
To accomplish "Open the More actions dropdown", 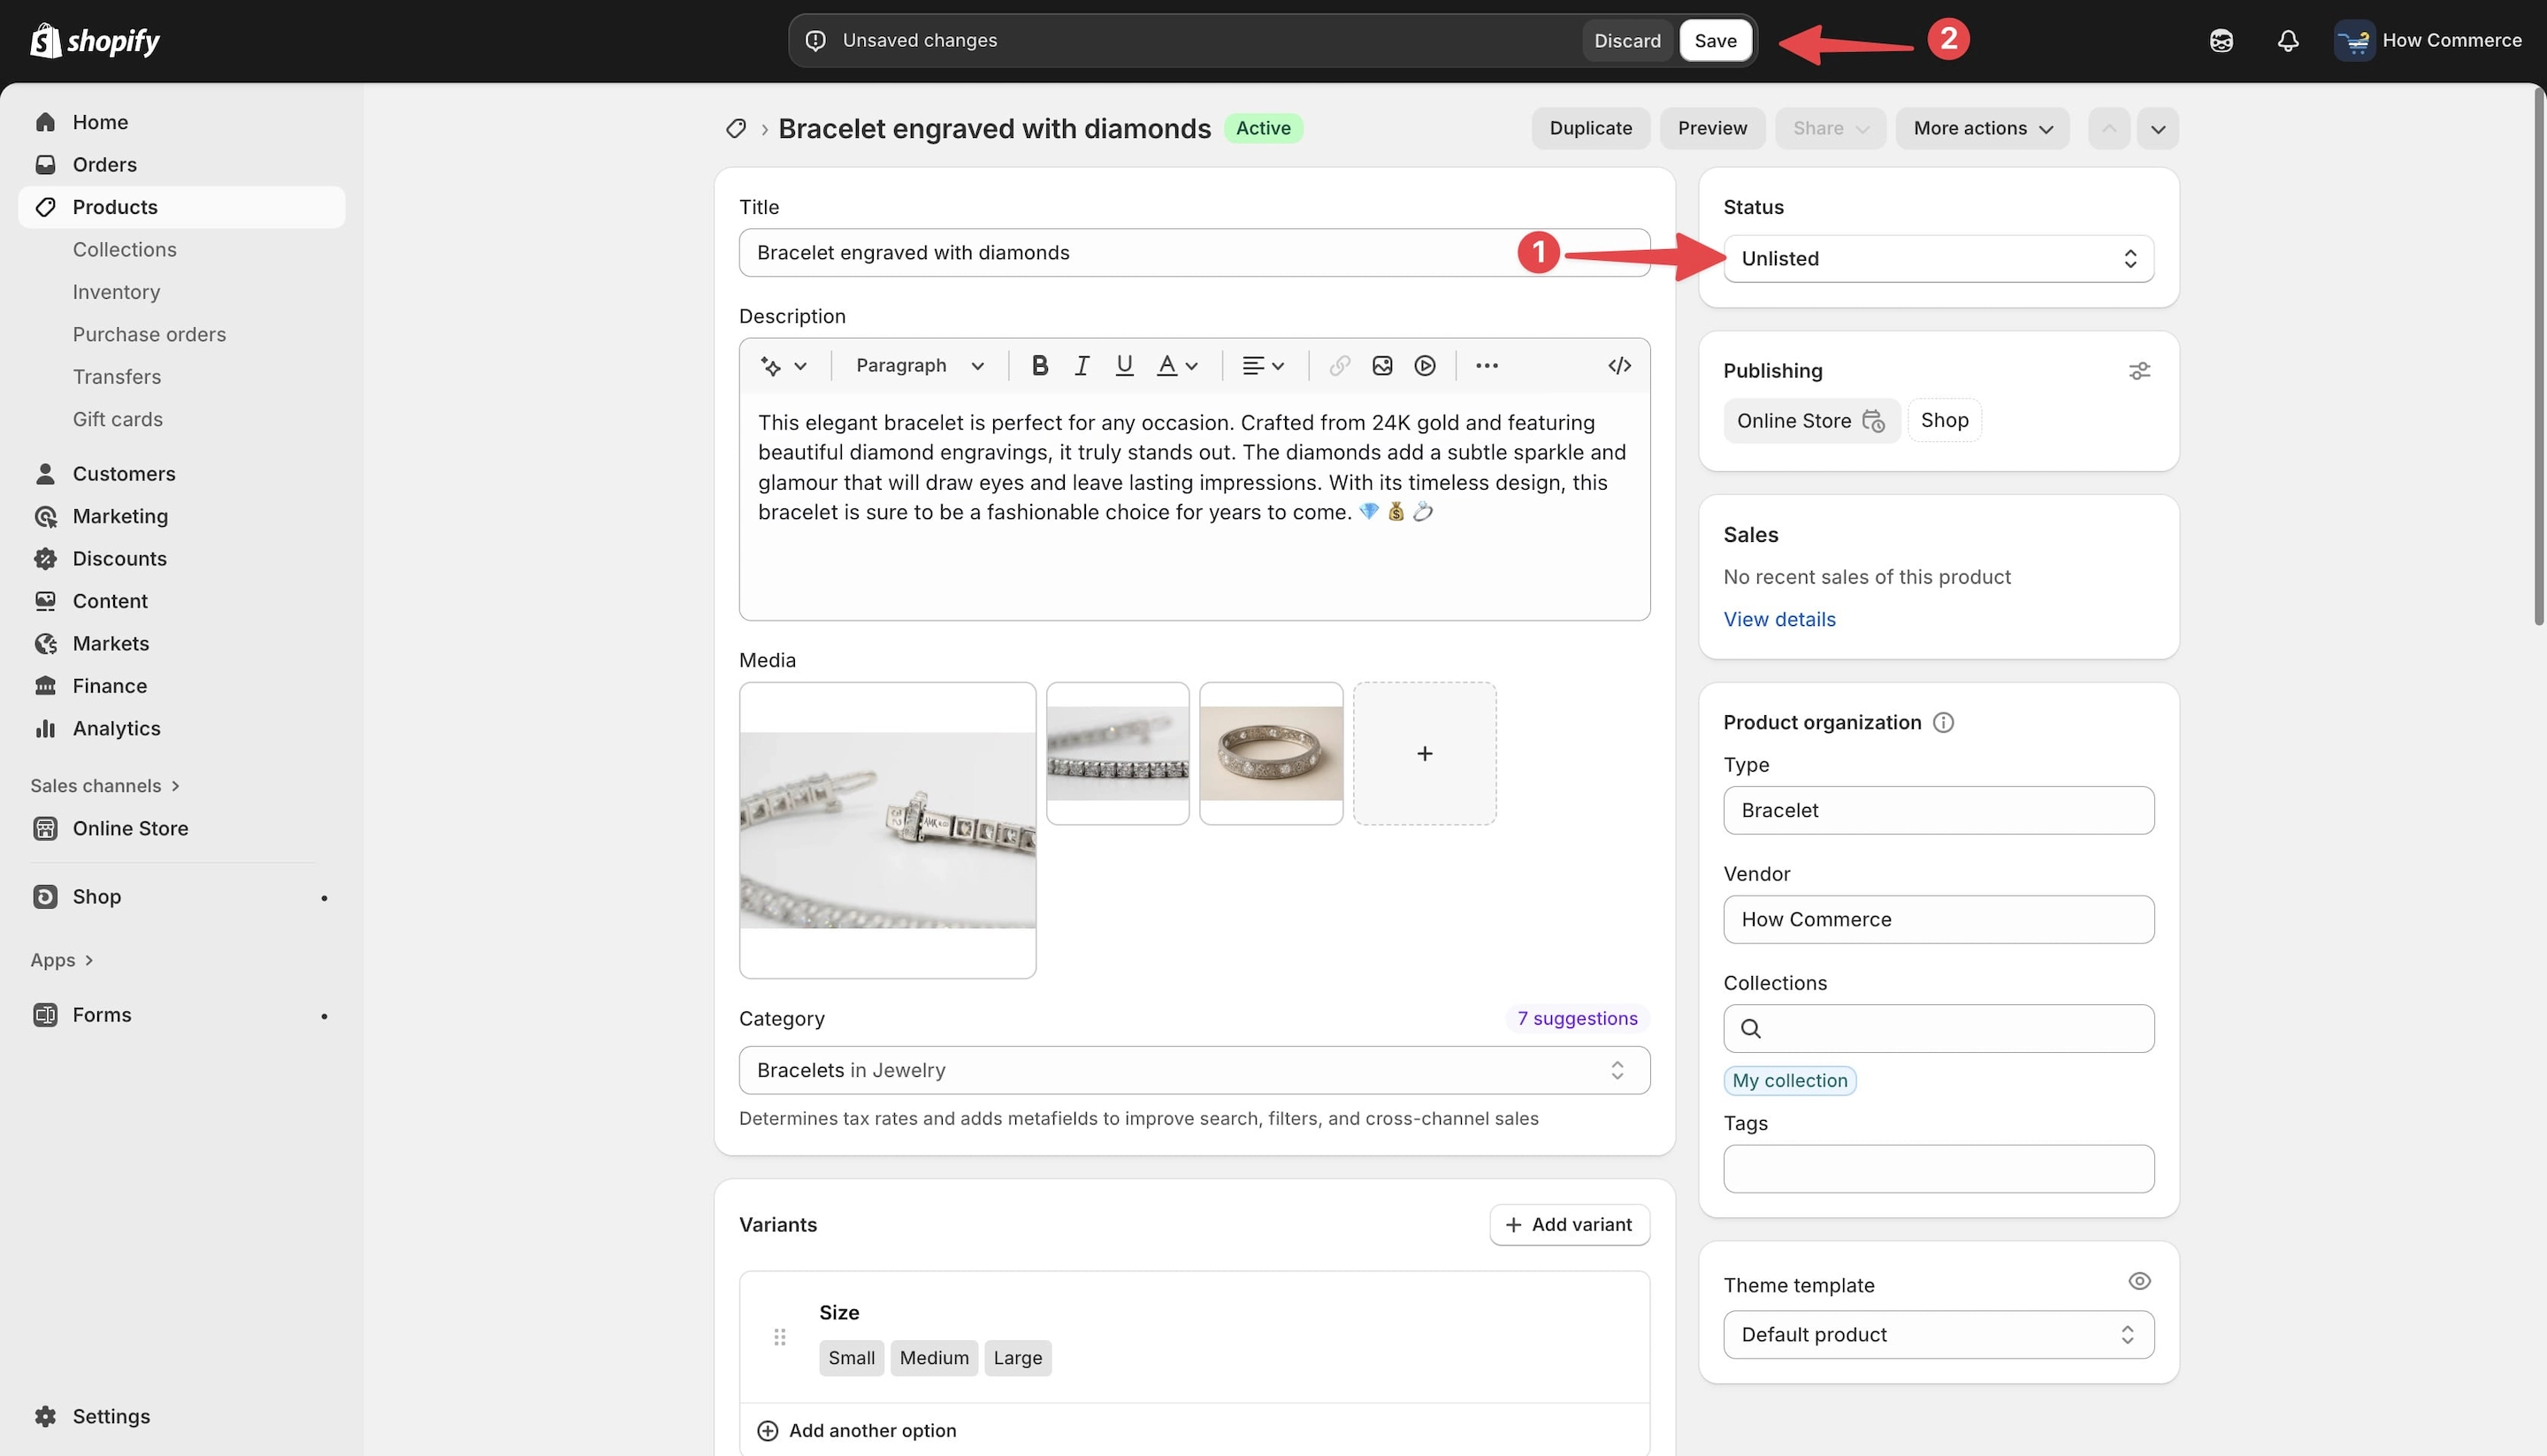I will point(1983,128).
